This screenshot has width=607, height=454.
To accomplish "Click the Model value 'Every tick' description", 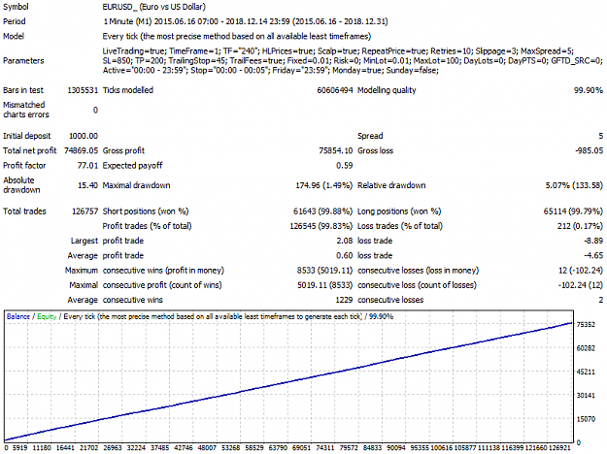I will click(x=237, y=36).
